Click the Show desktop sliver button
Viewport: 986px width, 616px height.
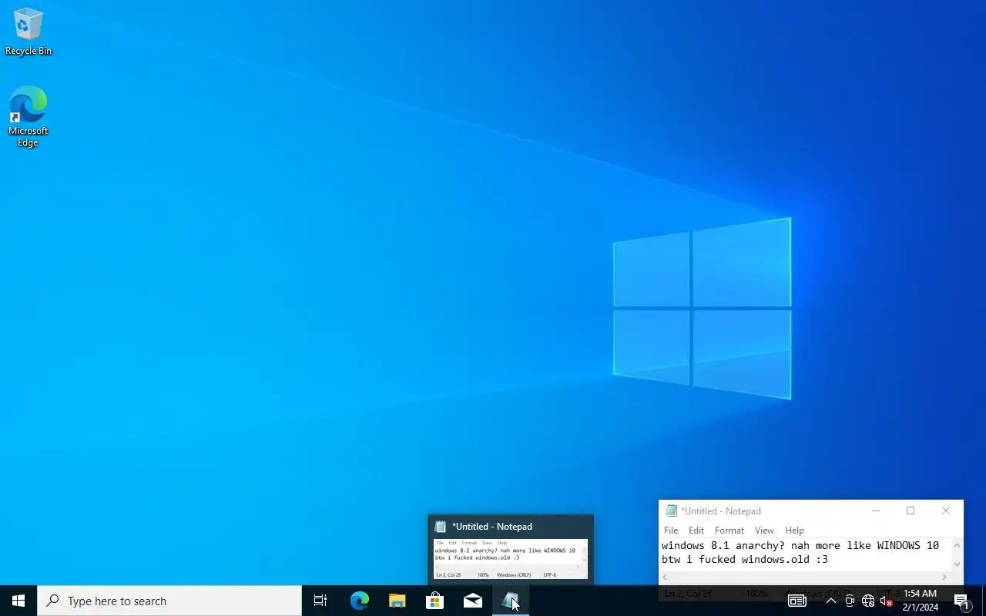[x=984, y=601]
